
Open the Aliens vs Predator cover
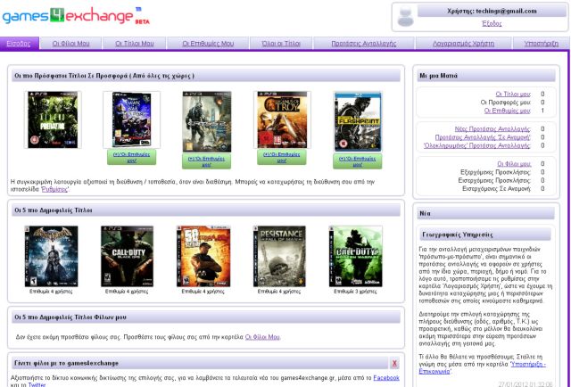coord(53,119)
